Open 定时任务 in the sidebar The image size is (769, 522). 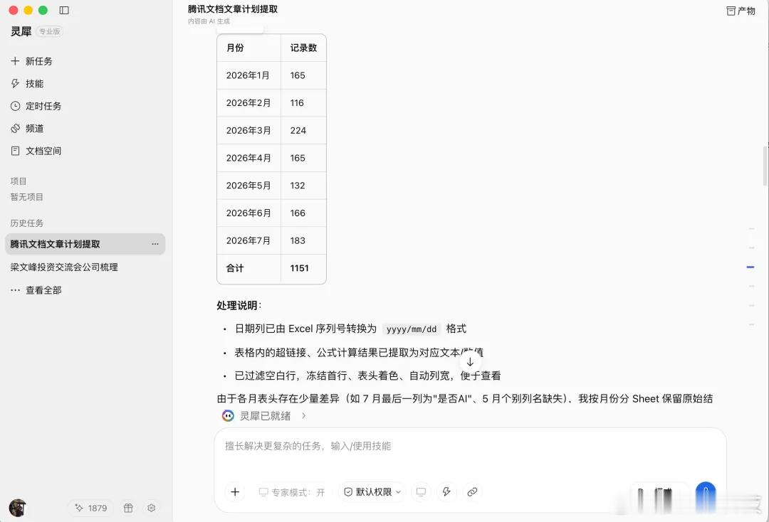(x=36, y=106)
